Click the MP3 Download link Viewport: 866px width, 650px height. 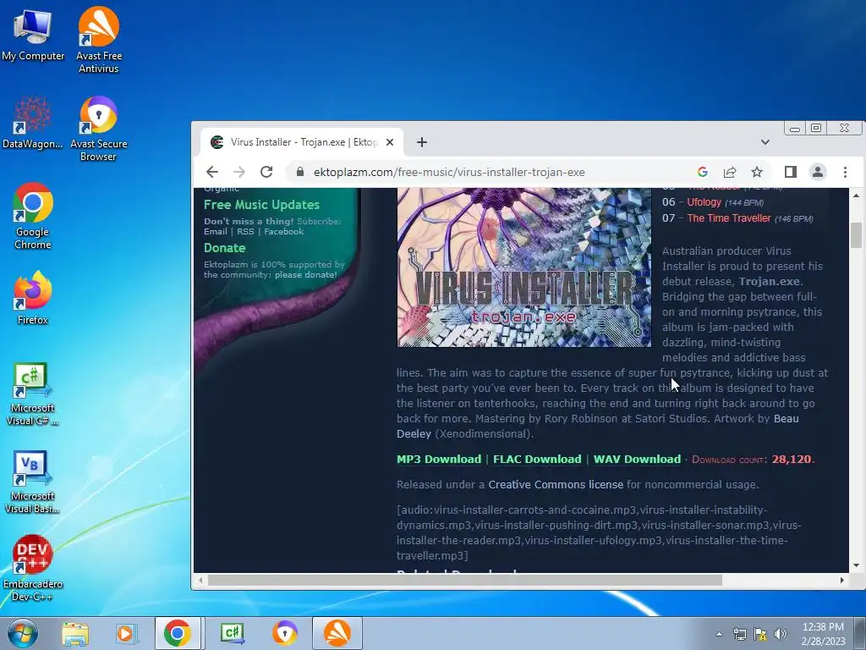[439, 459]
